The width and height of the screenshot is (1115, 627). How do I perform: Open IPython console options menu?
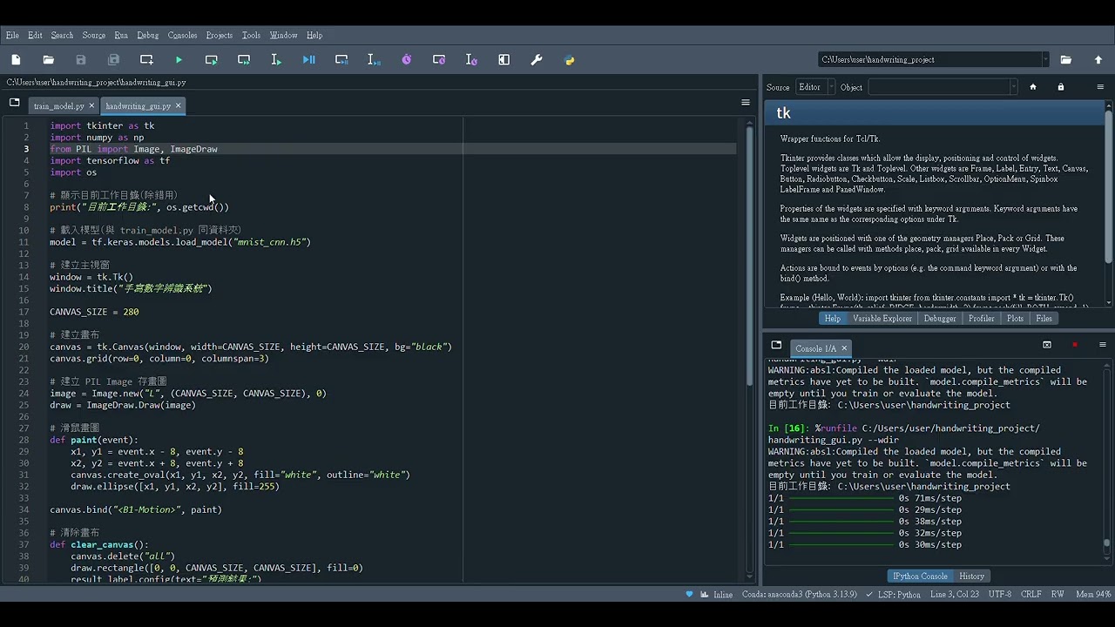[1102, 345]
